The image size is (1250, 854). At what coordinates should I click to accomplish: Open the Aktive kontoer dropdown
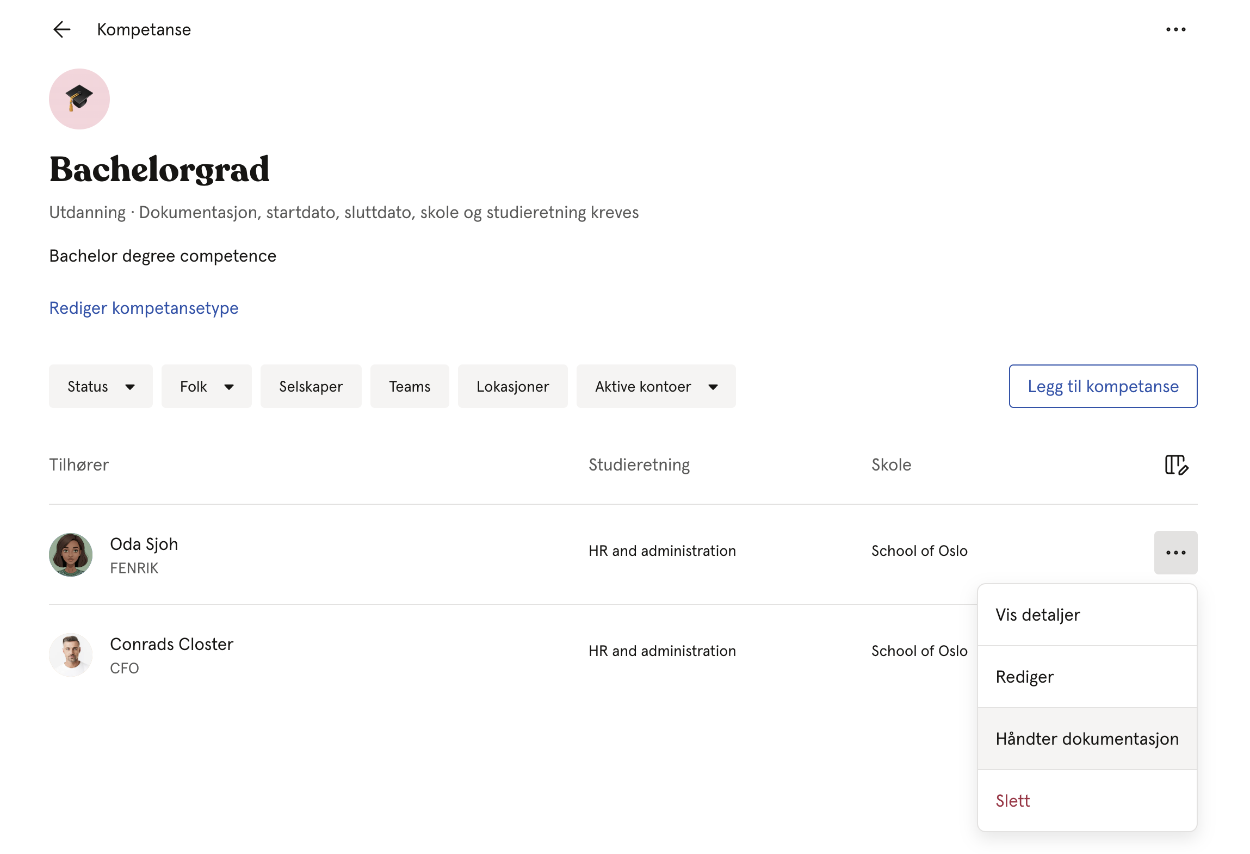click(656, 386)
